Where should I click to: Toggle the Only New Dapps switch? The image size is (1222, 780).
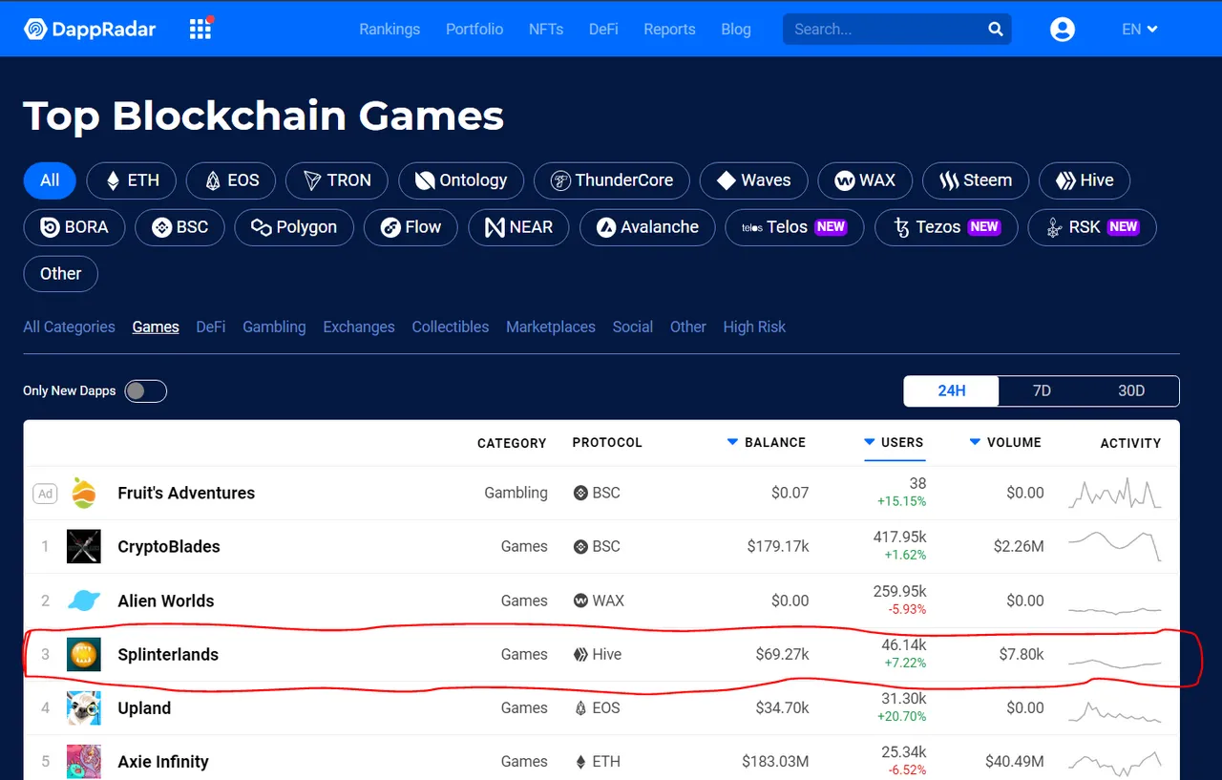(x=146, y=390)
